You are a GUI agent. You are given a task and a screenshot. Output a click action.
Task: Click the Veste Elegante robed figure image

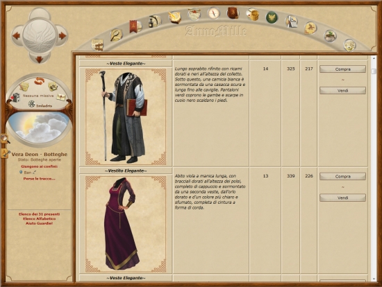126,116
